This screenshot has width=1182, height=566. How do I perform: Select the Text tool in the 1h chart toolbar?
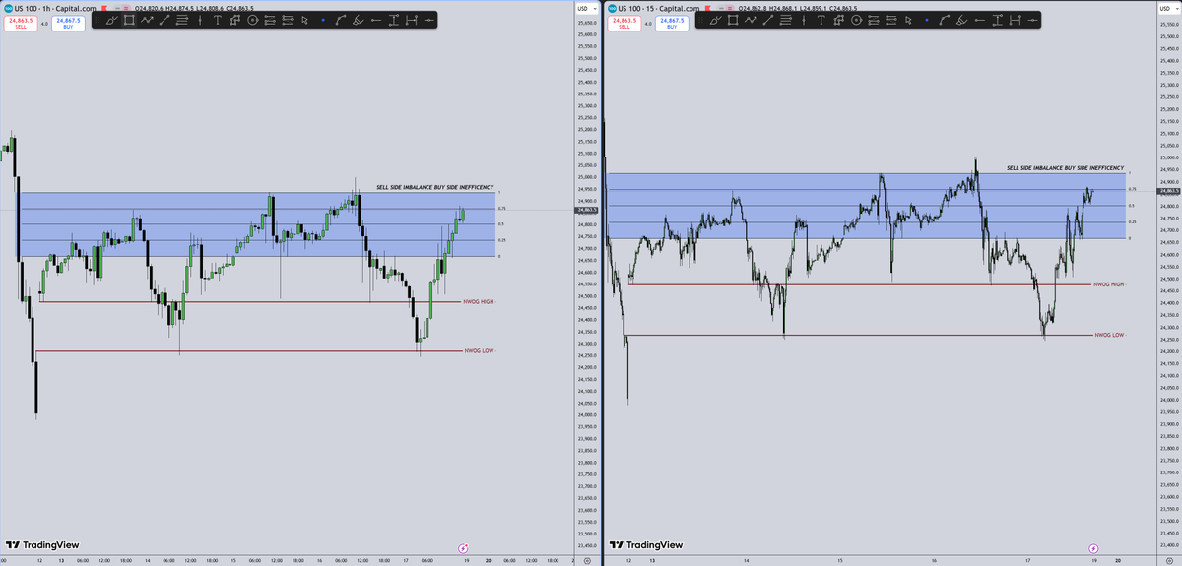point(218,20)
